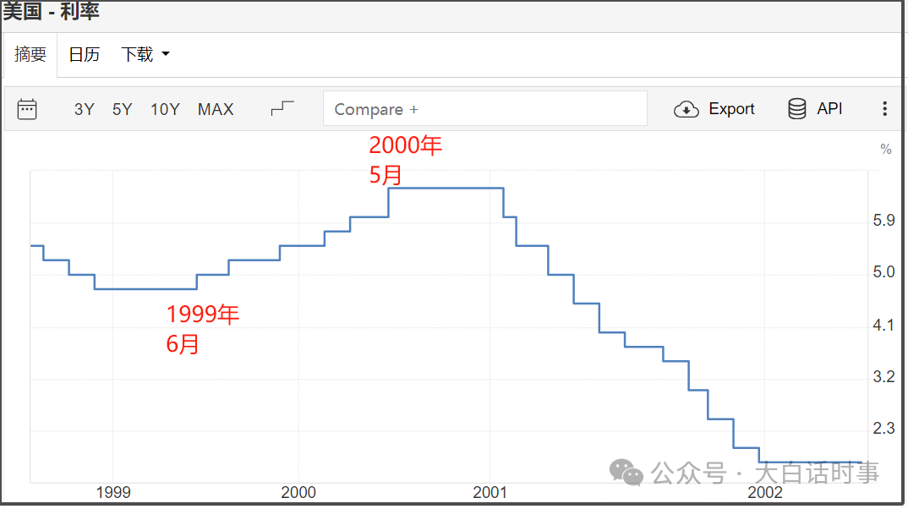Open the calendar date range picker icon
The image size is (908, 509).
point(27,109)
